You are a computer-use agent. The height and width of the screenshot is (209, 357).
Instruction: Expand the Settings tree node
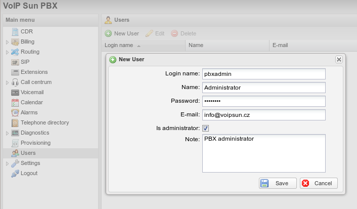point(7,163)
